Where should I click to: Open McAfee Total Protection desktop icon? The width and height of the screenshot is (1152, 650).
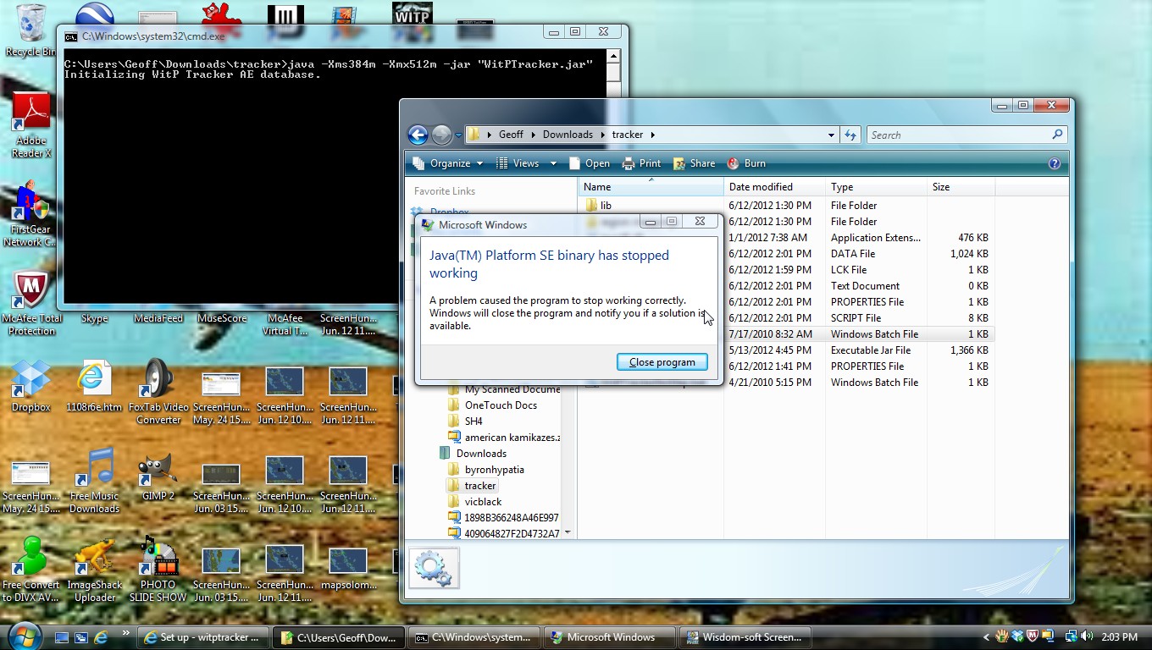31,303
